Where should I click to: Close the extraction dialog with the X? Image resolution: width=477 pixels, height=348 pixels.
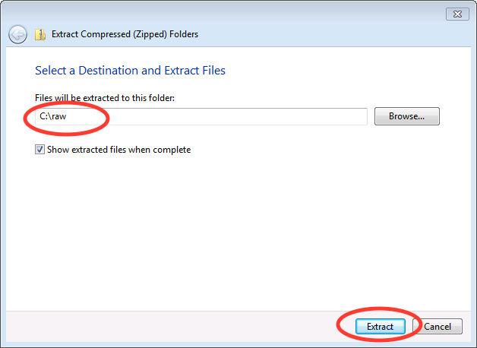coord(457,14)
